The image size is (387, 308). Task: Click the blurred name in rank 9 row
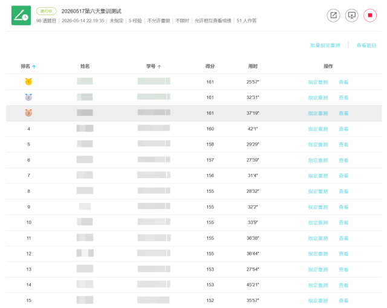pyautogui.click(x=85, y=206)
